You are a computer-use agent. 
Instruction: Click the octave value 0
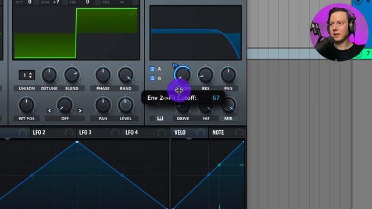[30, 2]
